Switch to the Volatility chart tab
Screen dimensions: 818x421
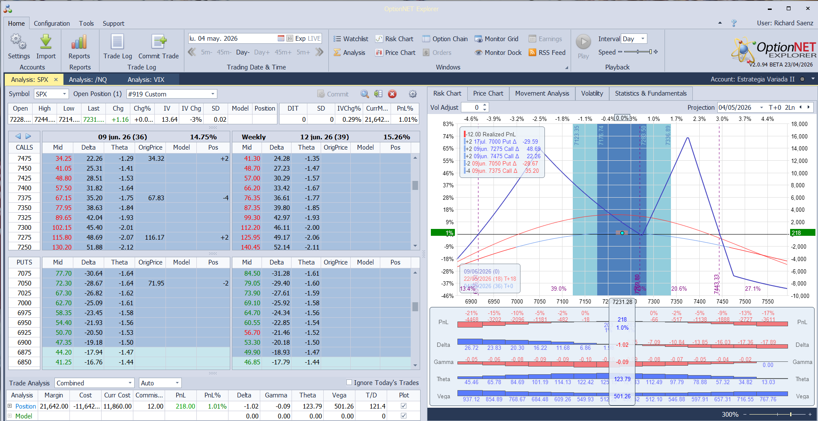tap(592, 93)
